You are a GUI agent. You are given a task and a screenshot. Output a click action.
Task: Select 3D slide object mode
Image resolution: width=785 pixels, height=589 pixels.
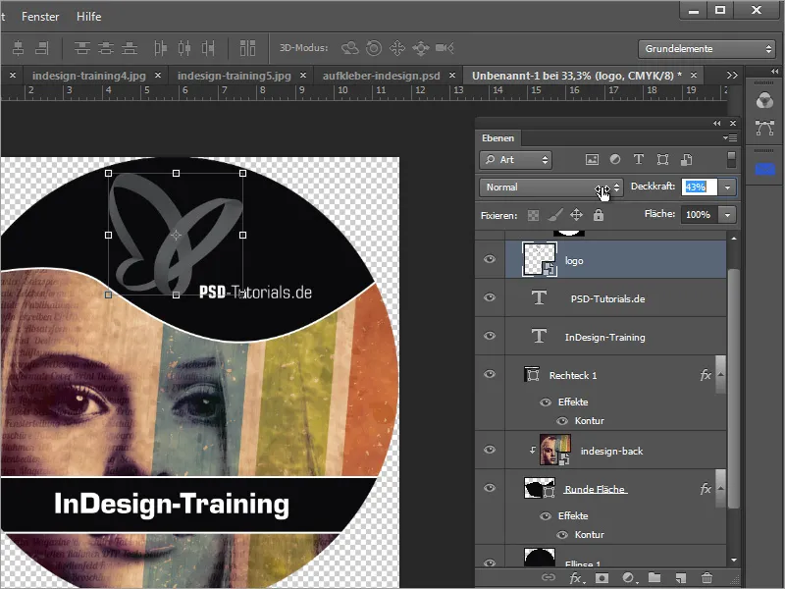[421, 48]
